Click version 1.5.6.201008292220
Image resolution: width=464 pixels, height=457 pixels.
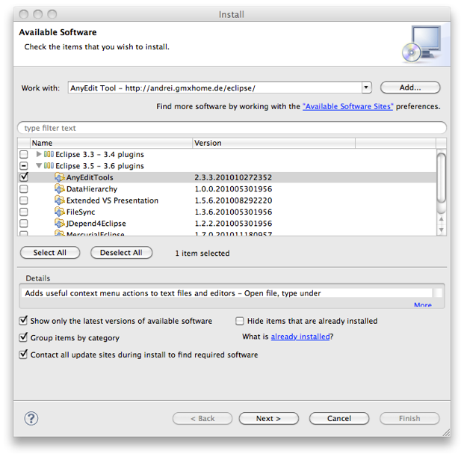pyautogui.click(x=233, y=200)
